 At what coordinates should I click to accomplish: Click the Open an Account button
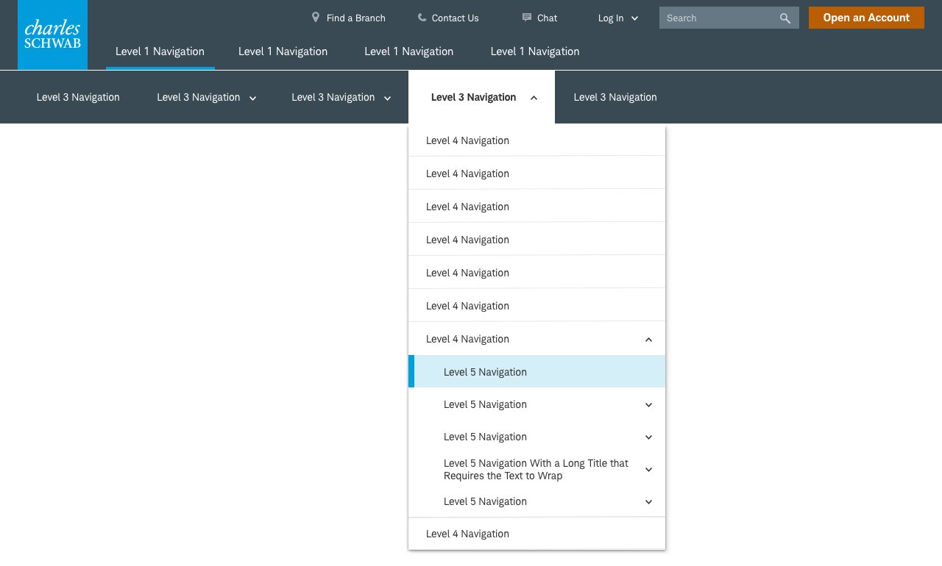866,18
